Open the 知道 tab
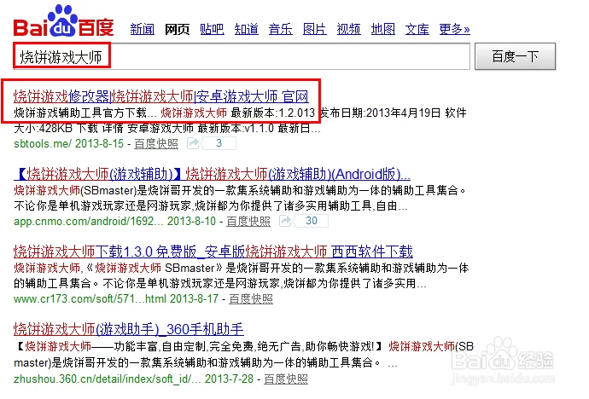 point(247,29)
